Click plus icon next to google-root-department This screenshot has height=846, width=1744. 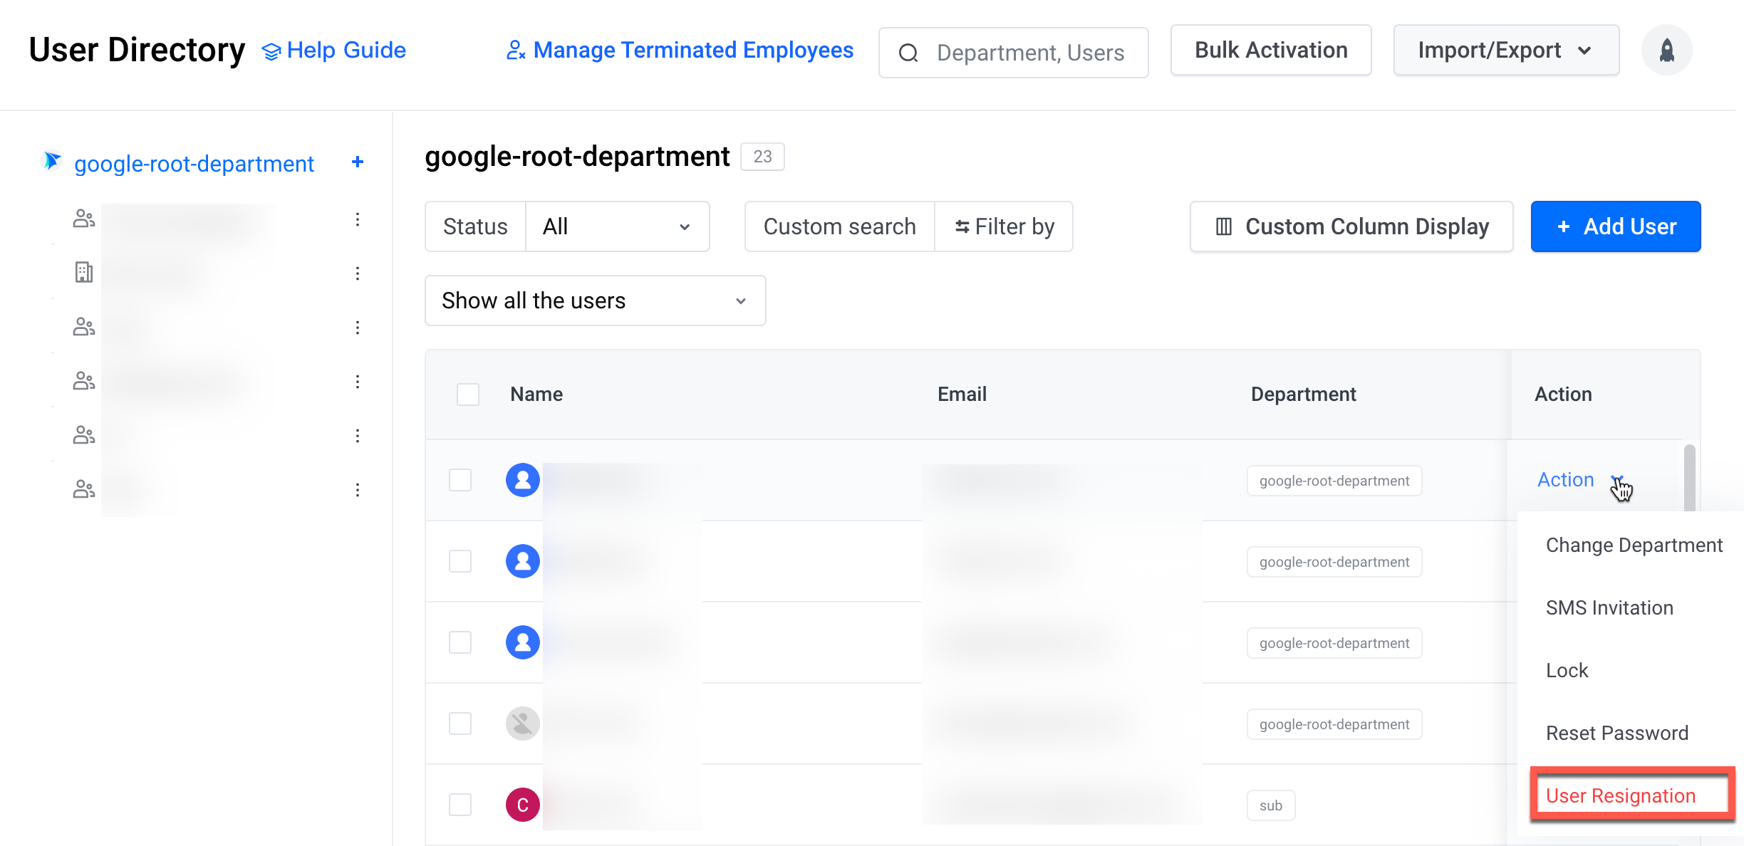tap(358, 162)
